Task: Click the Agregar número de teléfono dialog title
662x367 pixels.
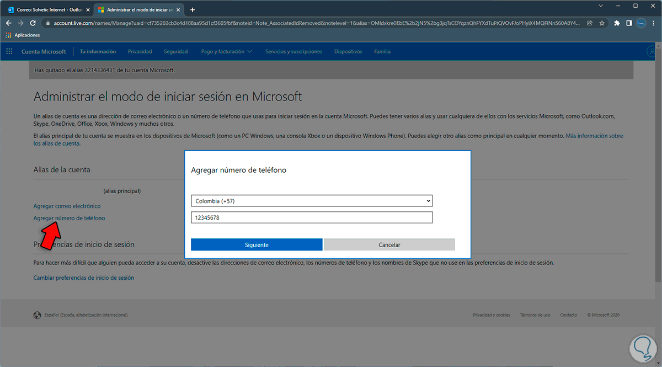Action: pyautogui.click(x=238, y=170)
